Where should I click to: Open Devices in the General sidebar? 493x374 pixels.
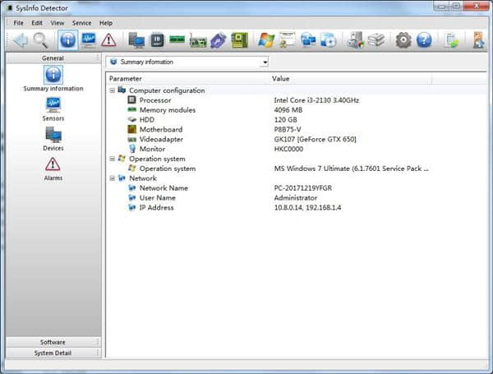(x=53, y=135)
